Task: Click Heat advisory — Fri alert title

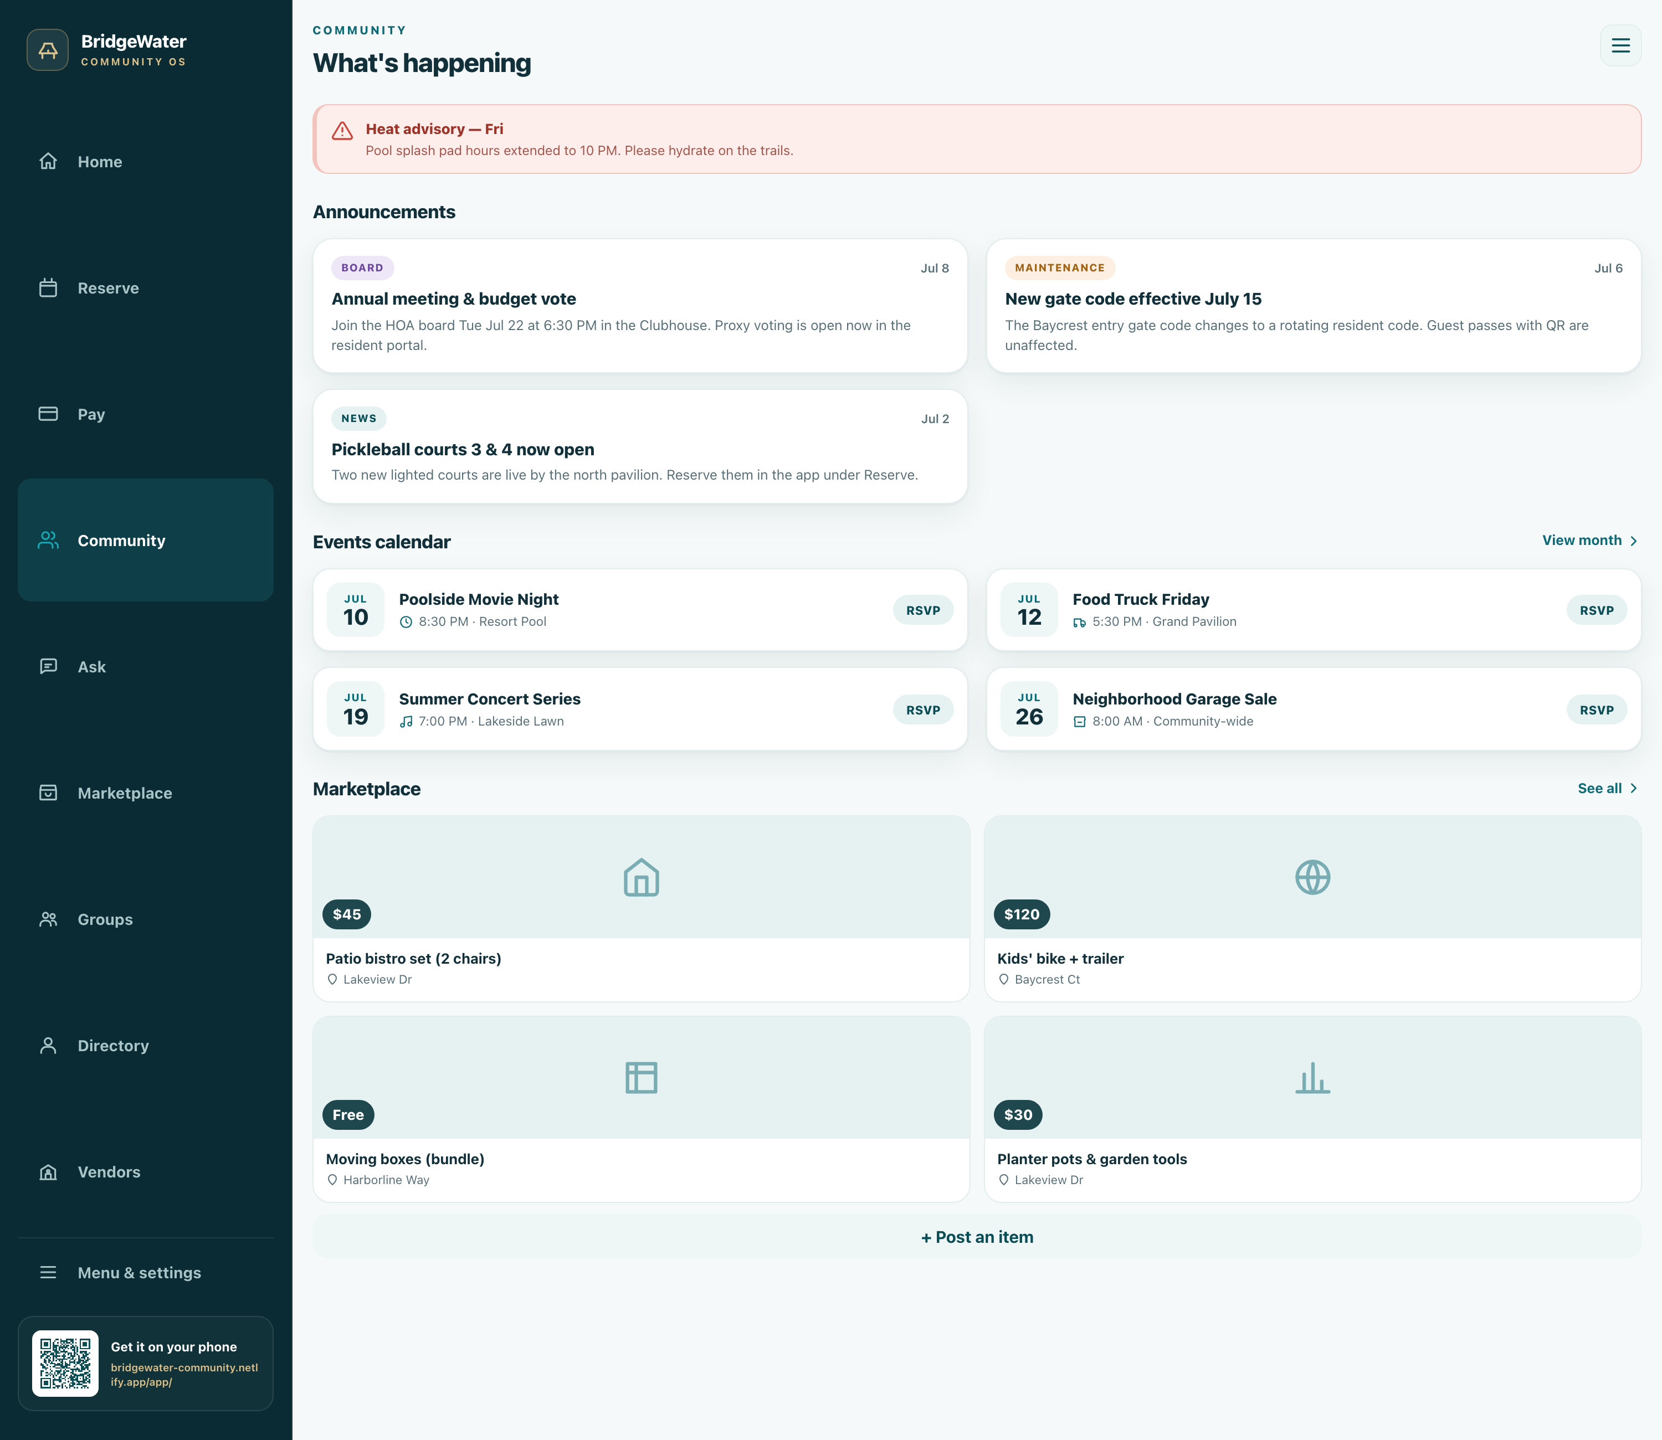Action: tap(434, 130)
